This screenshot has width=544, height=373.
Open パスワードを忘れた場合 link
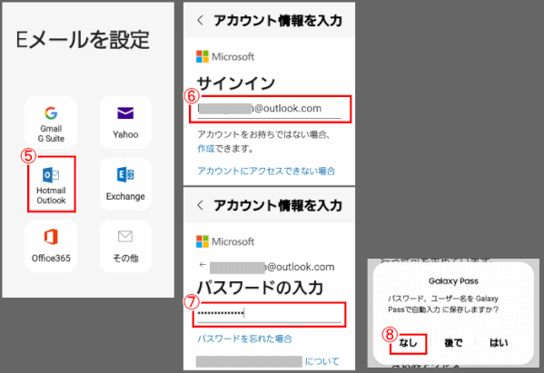(x=245, y=339)
